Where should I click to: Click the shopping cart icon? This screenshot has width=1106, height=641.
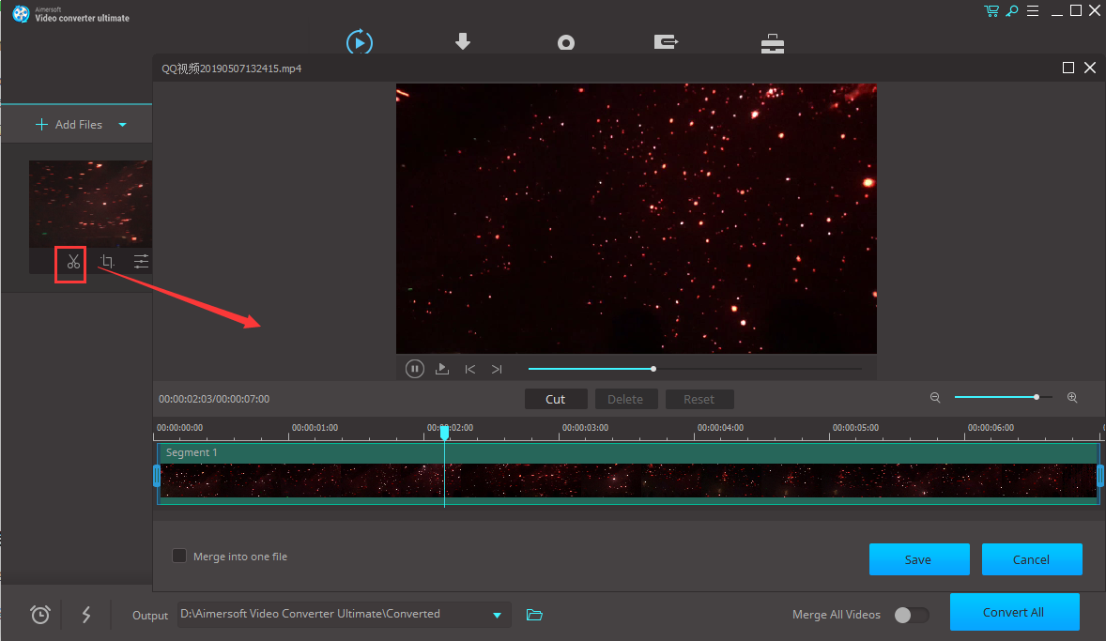pos(991,10)
